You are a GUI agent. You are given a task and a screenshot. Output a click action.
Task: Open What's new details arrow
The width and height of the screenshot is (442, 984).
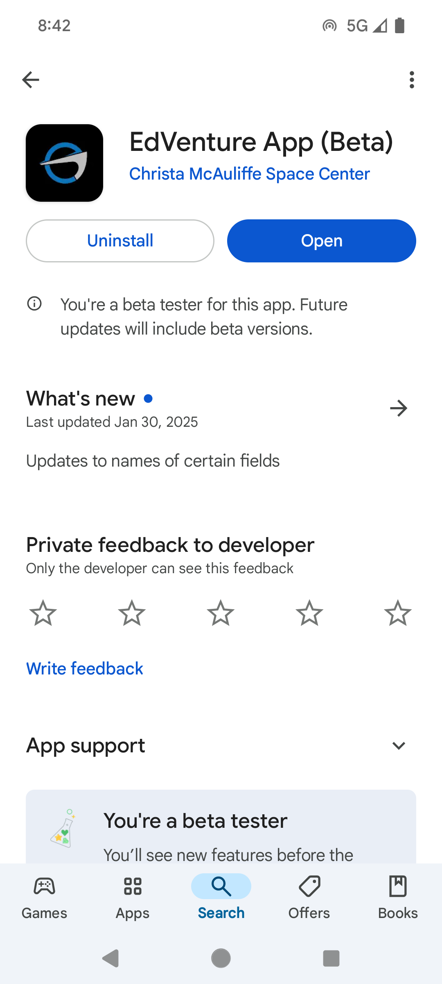pos(398,408)
